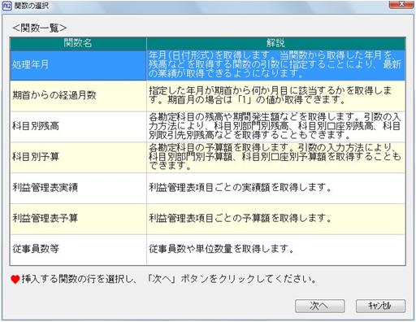The width and height of the screenshot is (416, 322).
Task: Click the instruction text about 次へ button
Action: click(169, 279)
